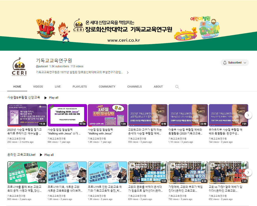Screen dimensions: 257x206
Task: Open the 10:50 코로나19 이후 thumbnail
Action: pos(67,172)
